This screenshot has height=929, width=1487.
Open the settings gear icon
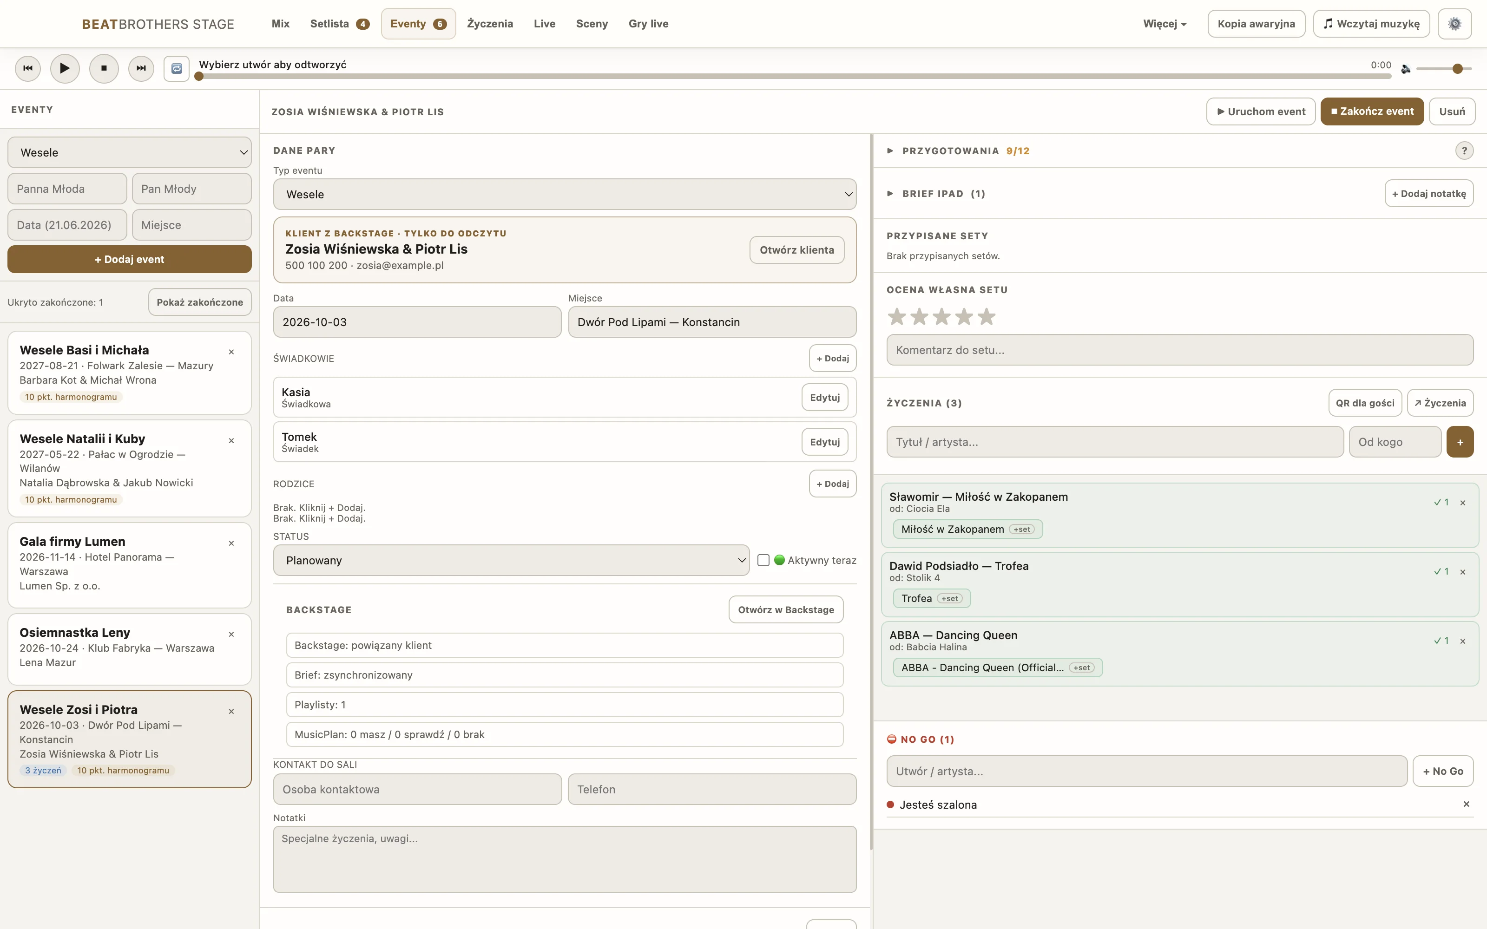(x=1454, y=24)
